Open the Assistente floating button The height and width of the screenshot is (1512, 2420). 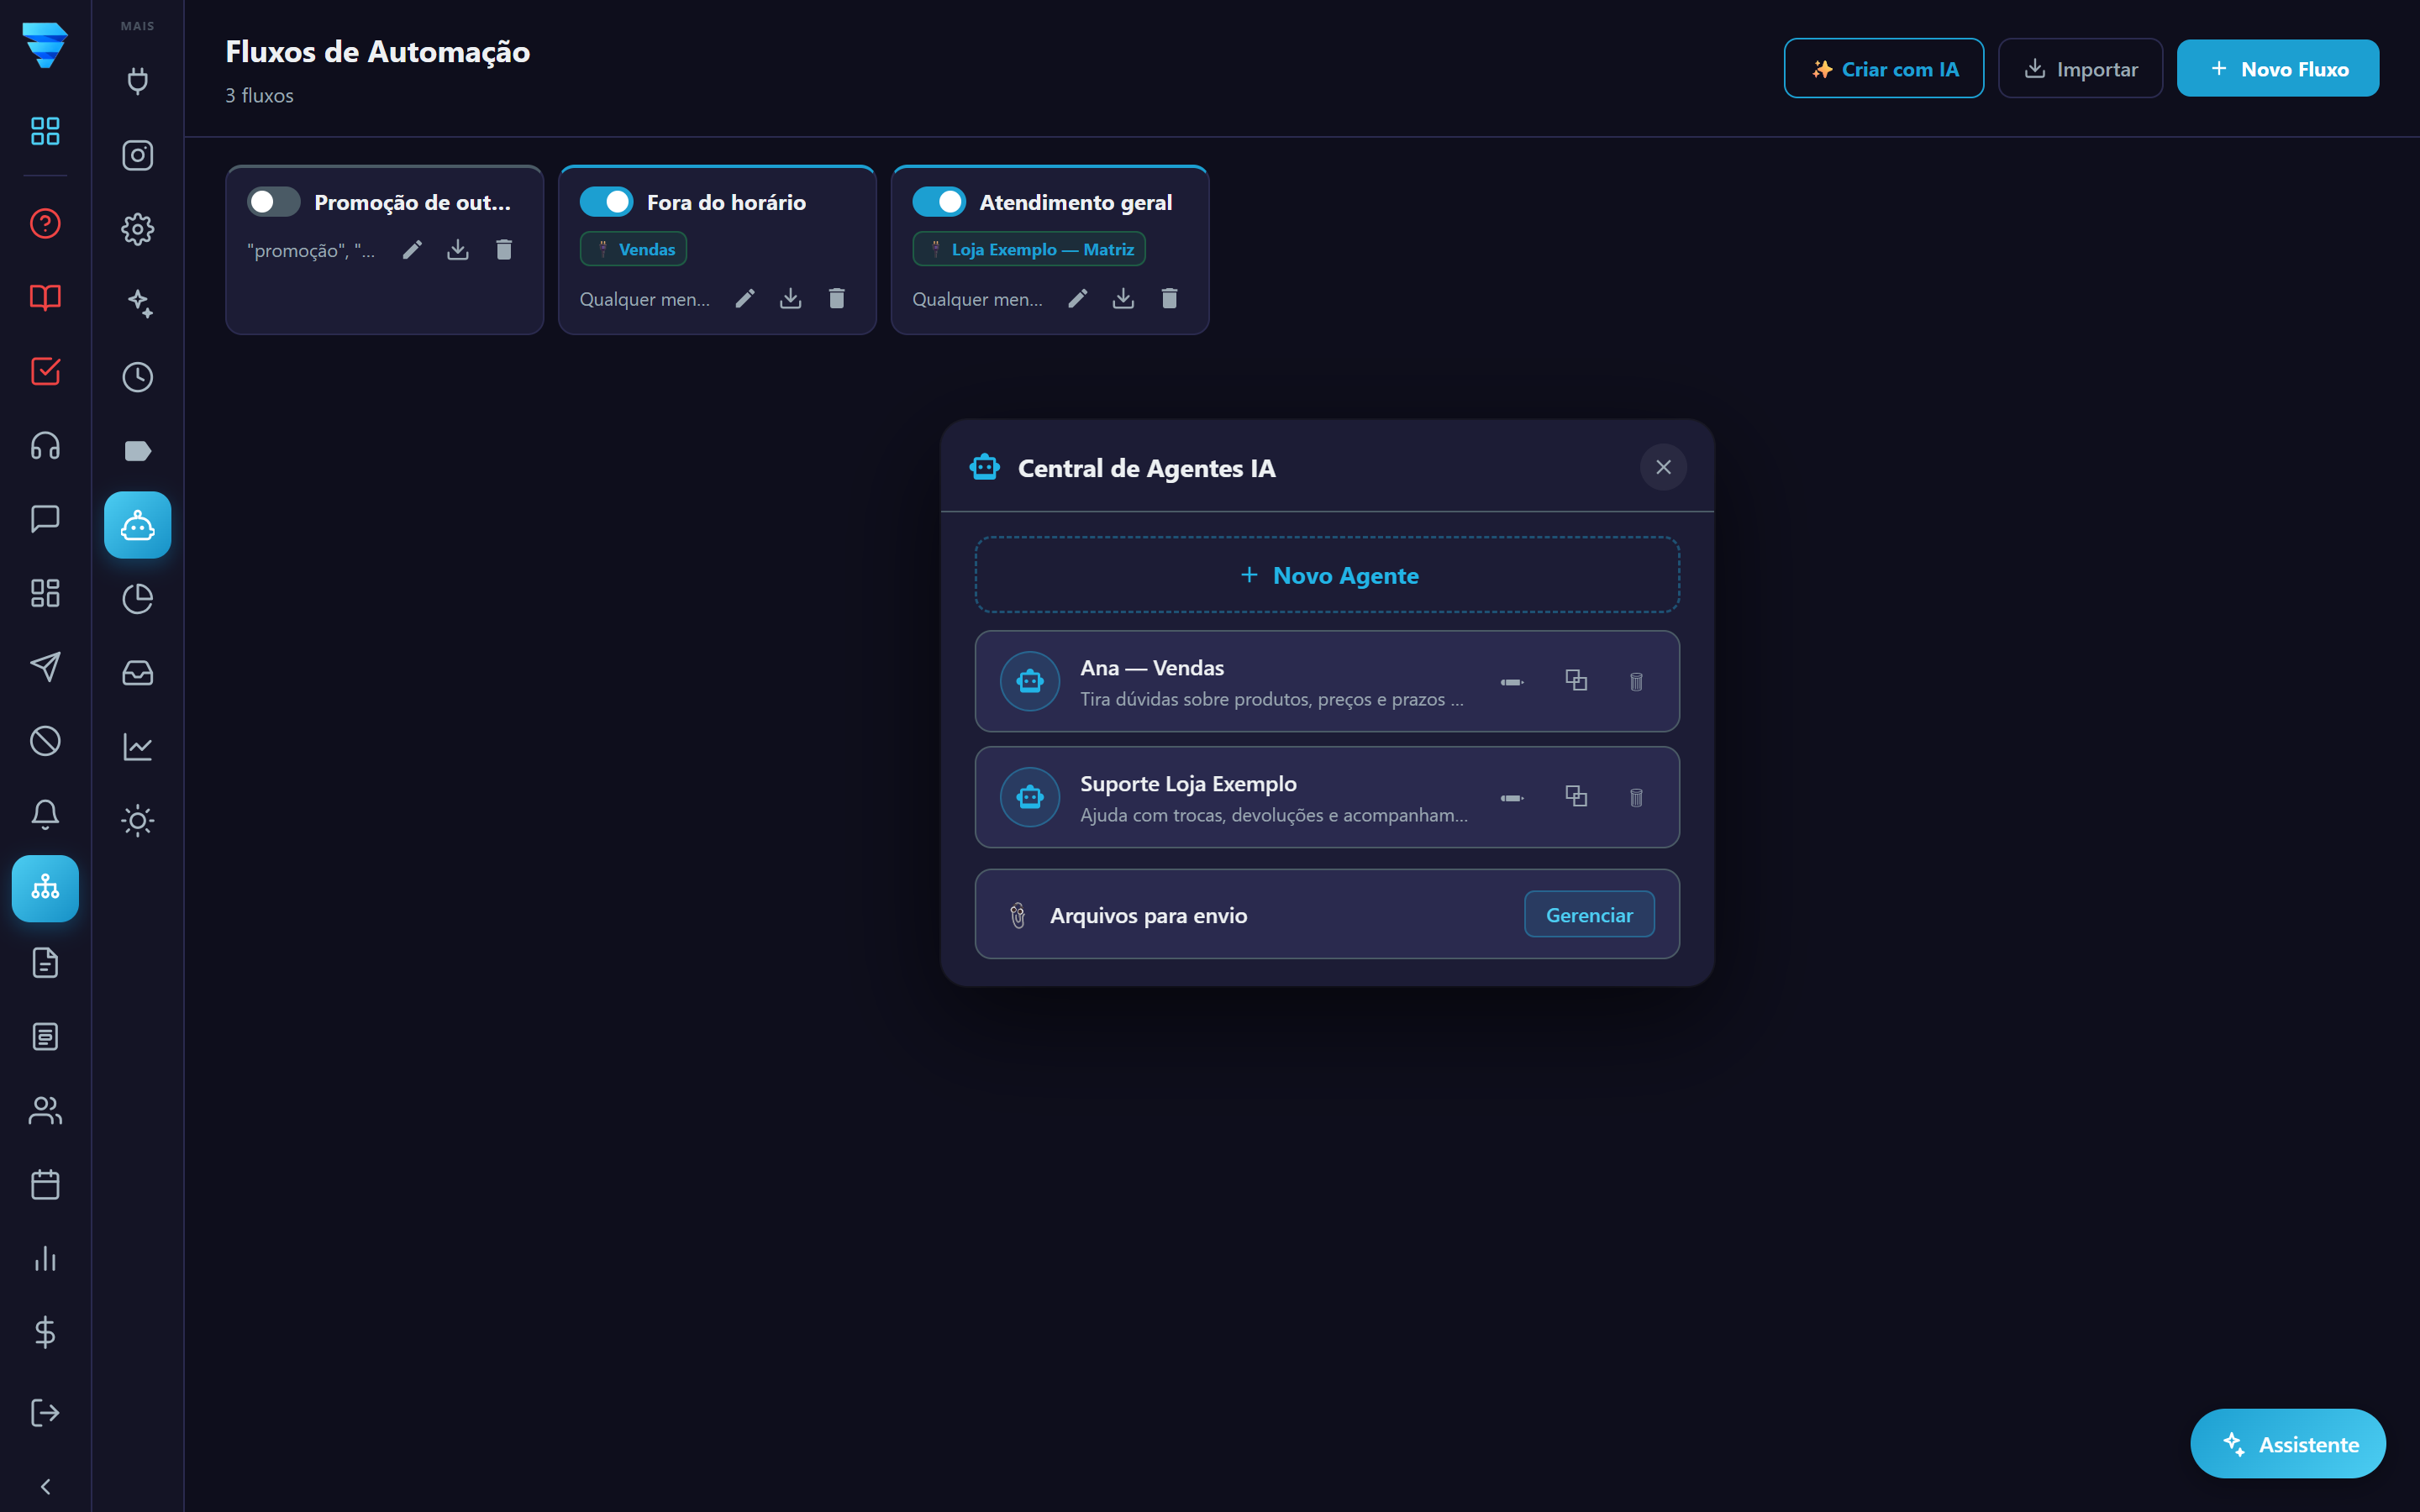coord(2287,1444)
